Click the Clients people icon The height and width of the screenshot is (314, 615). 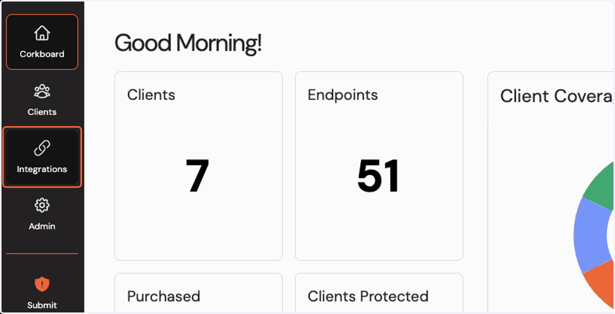point(42,92)
